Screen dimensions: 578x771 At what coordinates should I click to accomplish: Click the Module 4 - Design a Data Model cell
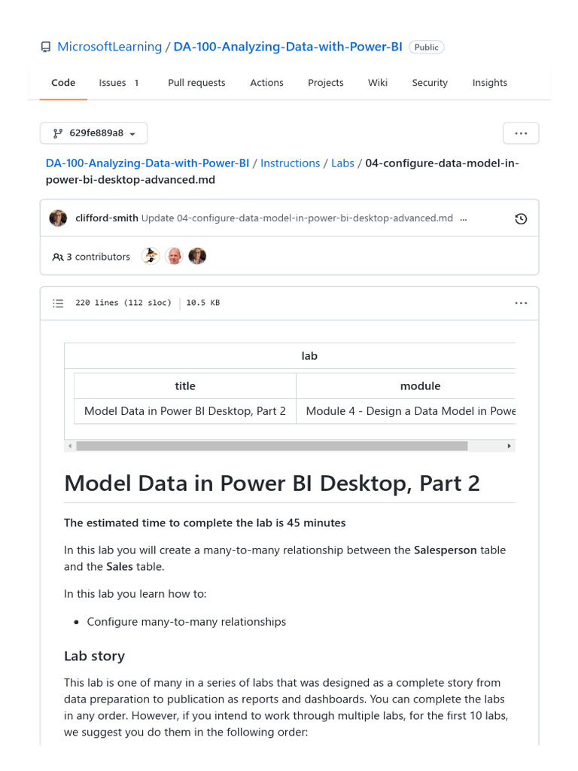pyautogui.click(x=406, y=411)
